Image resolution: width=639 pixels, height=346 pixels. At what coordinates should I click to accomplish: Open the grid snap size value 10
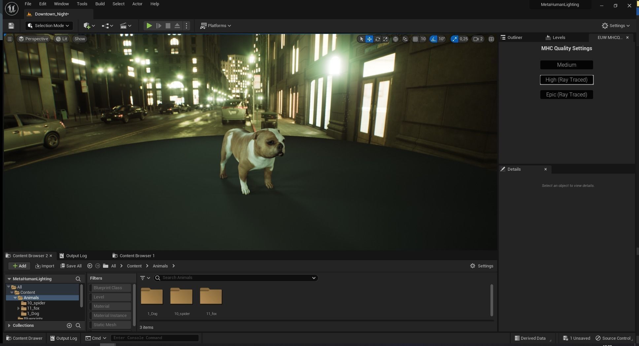[423, 39]
